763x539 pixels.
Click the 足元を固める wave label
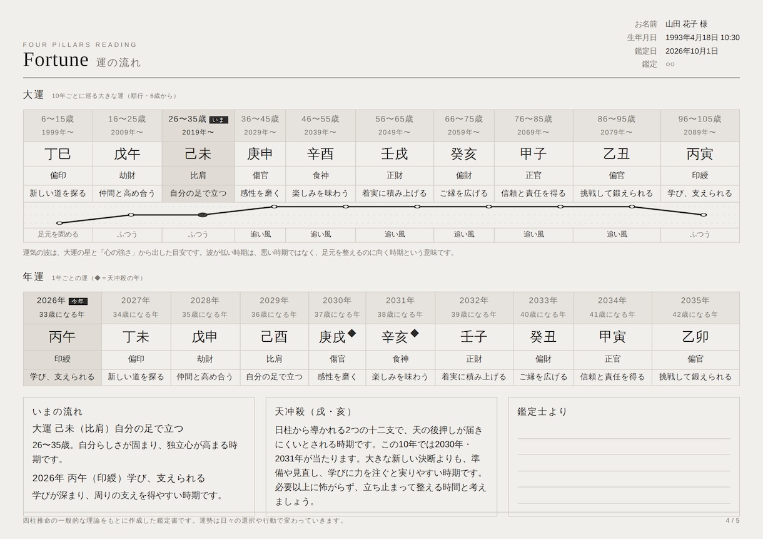coord(58,235)
